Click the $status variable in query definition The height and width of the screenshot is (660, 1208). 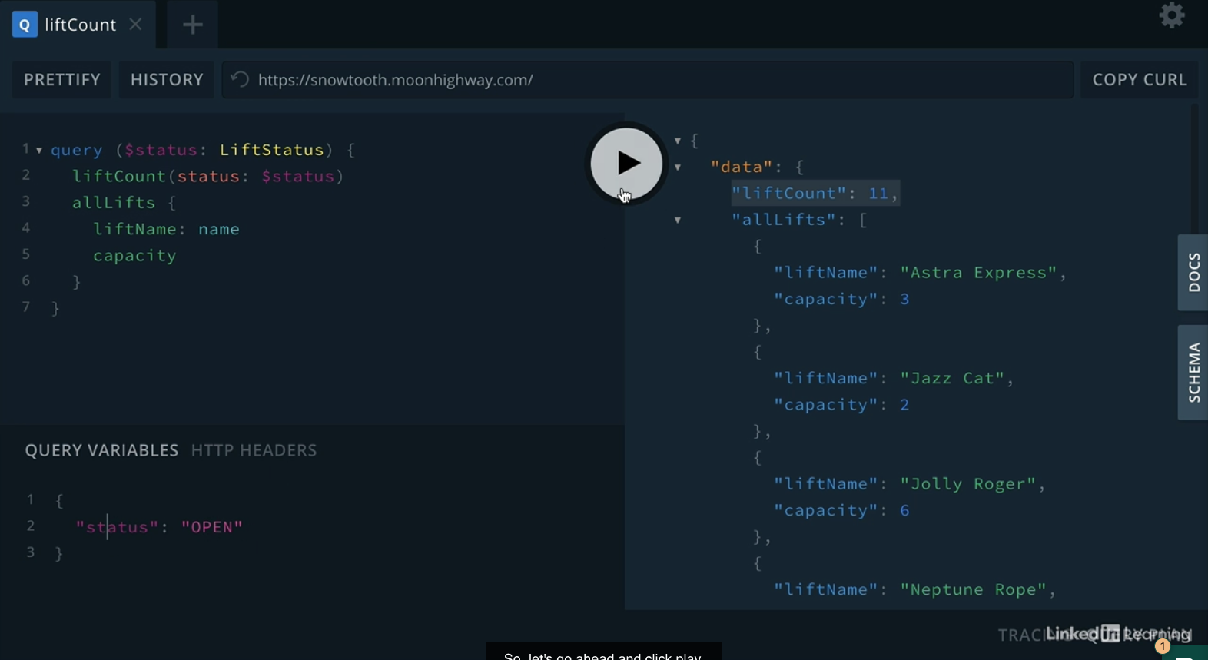(162, 150)
